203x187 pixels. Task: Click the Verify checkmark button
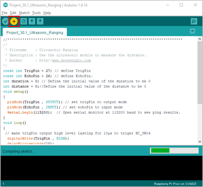(5, 21)
